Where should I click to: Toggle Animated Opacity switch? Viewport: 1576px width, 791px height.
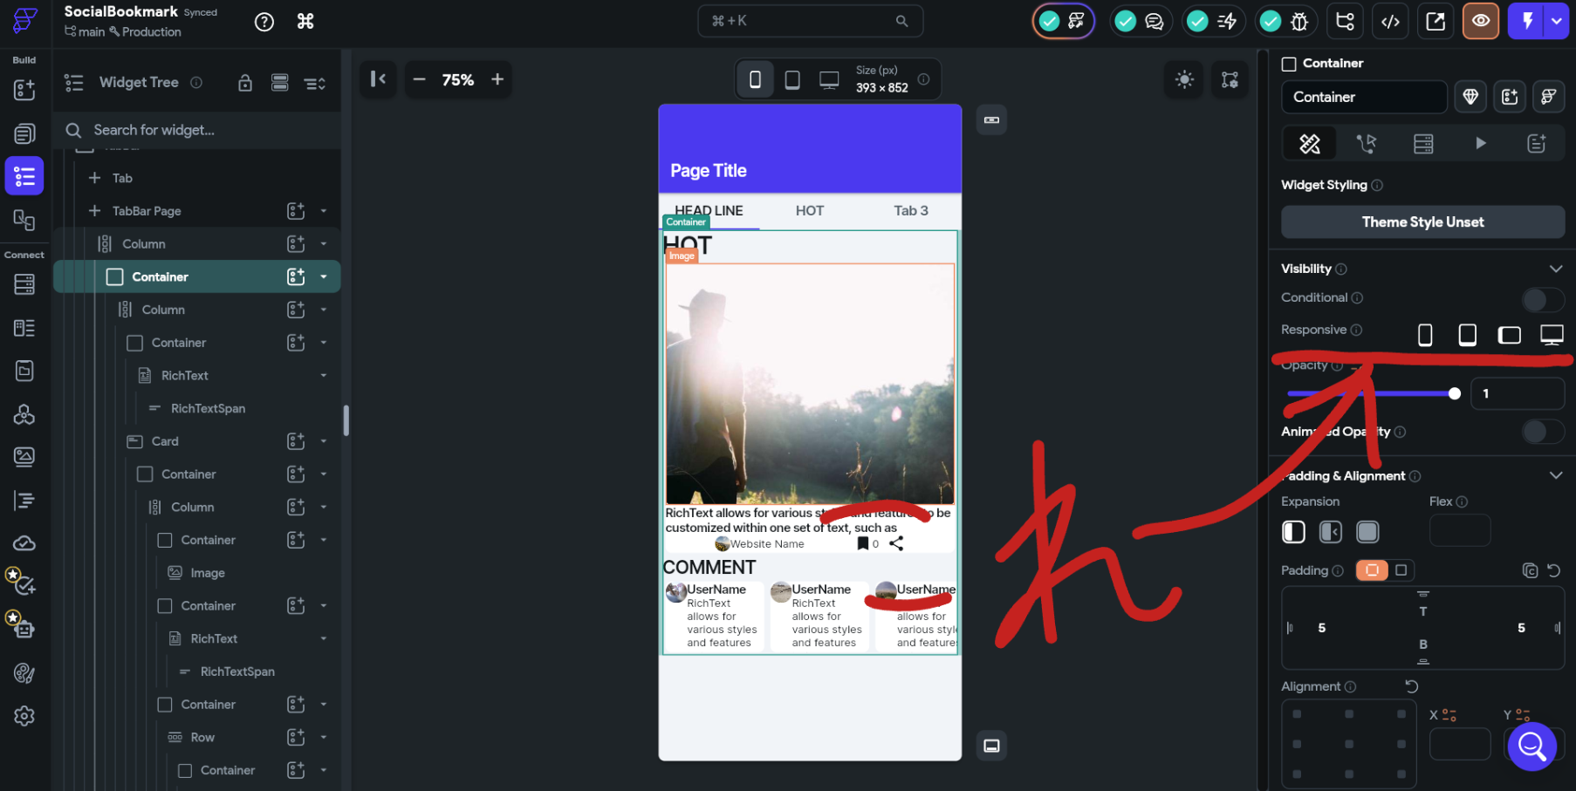click(1543, 432)
